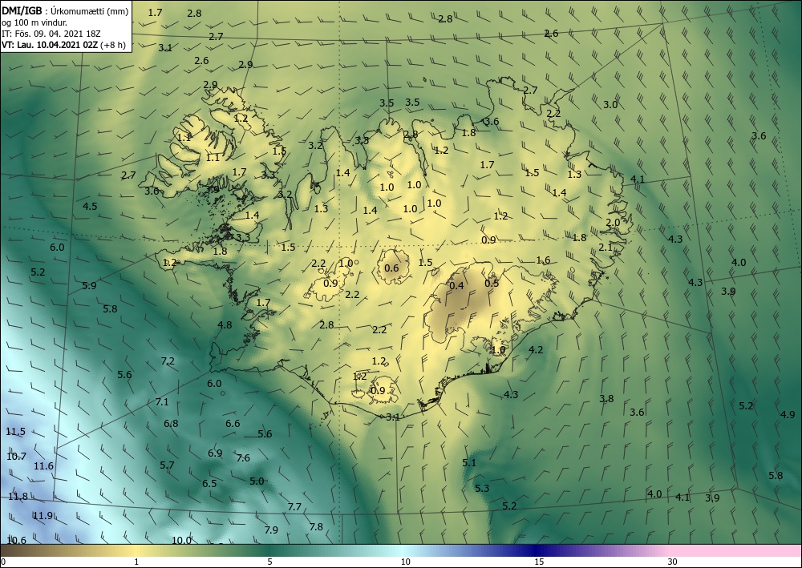Click the map value '5.7'
802x568 pixels.
[168, 465]
